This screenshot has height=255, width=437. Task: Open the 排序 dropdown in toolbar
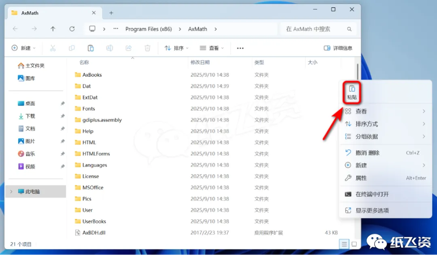[x=176, y=48]
